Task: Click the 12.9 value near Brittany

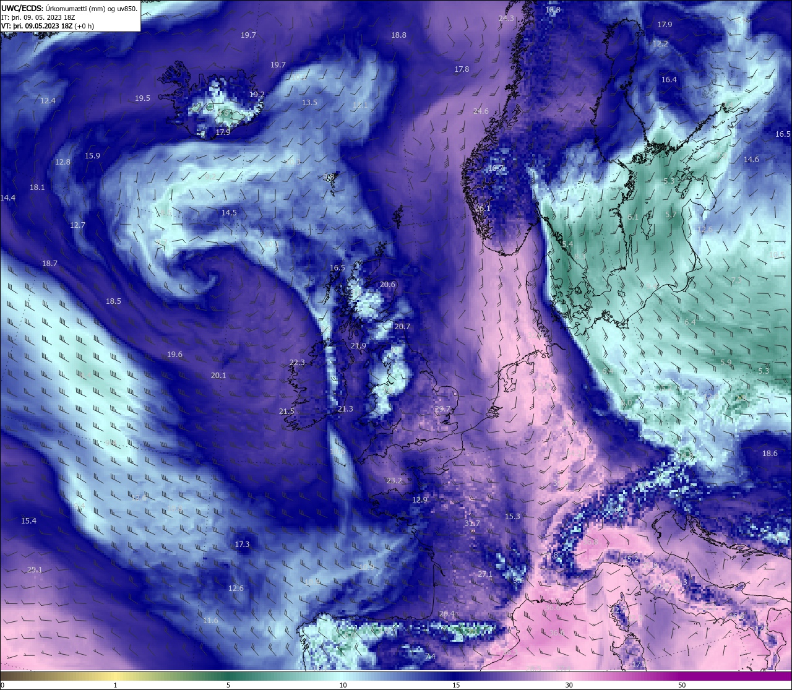Action: [x=420, y=500]
